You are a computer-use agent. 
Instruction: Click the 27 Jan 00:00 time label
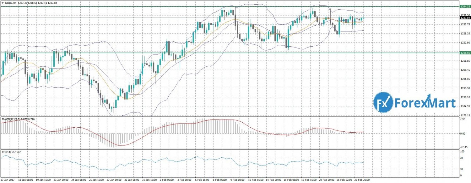pos(113,180)
